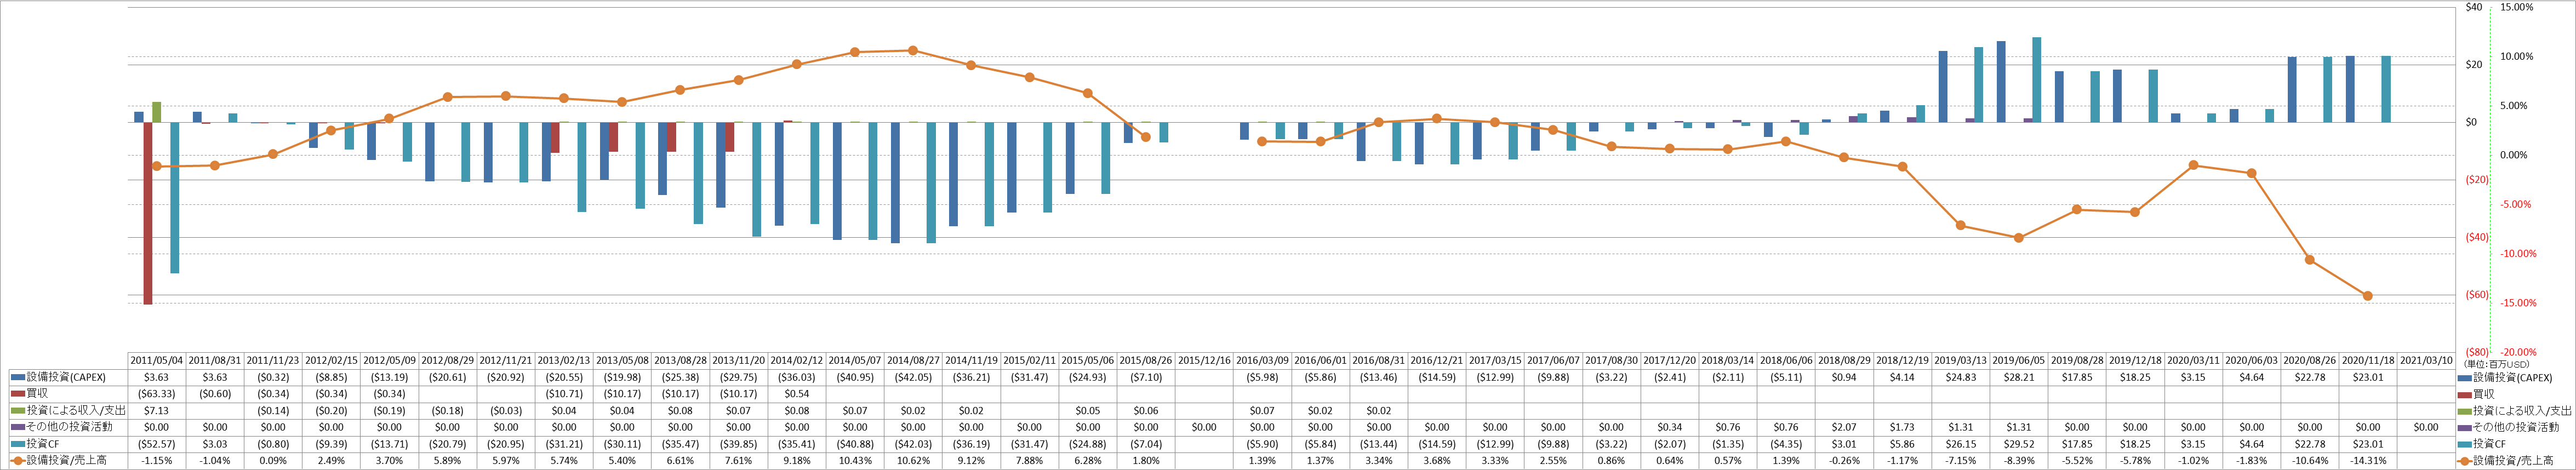Click the $2.07 other investing activities cell
The width and height of the screenshot is (2576, 470).
pos(1844,427)
